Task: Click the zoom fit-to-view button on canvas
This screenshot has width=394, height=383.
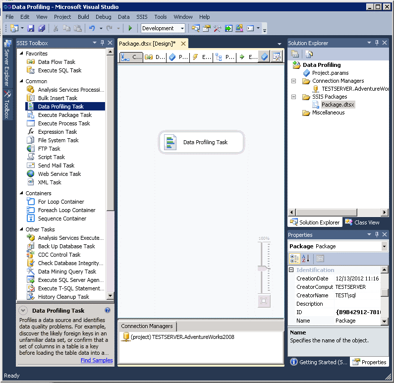Action: click(x=264, y=301)
